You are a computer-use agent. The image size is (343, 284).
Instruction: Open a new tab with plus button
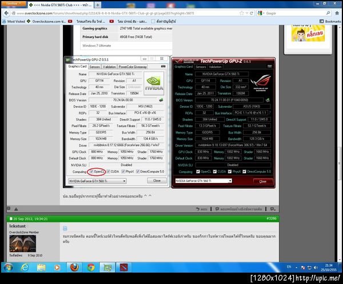(98, 5)
